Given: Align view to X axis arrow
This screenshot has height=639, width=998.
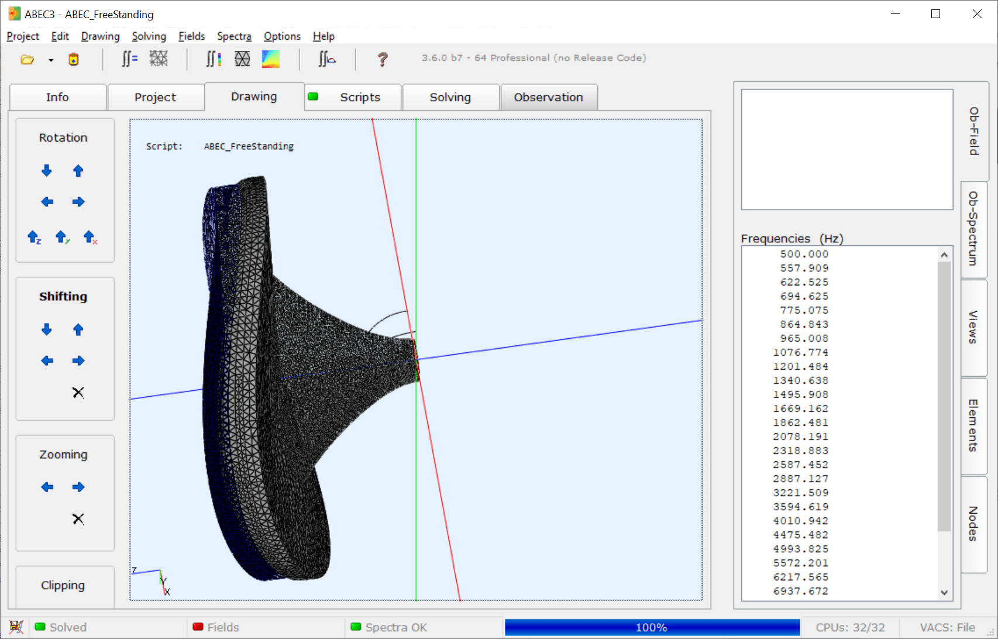Looking at the screenshot, I should click(x=90, y=237).
